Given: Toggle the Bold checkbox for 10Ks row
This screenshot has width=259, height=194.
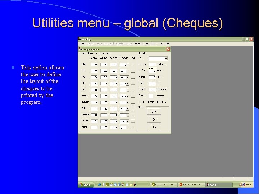Looking at the screenshot, I should [133, 65].
